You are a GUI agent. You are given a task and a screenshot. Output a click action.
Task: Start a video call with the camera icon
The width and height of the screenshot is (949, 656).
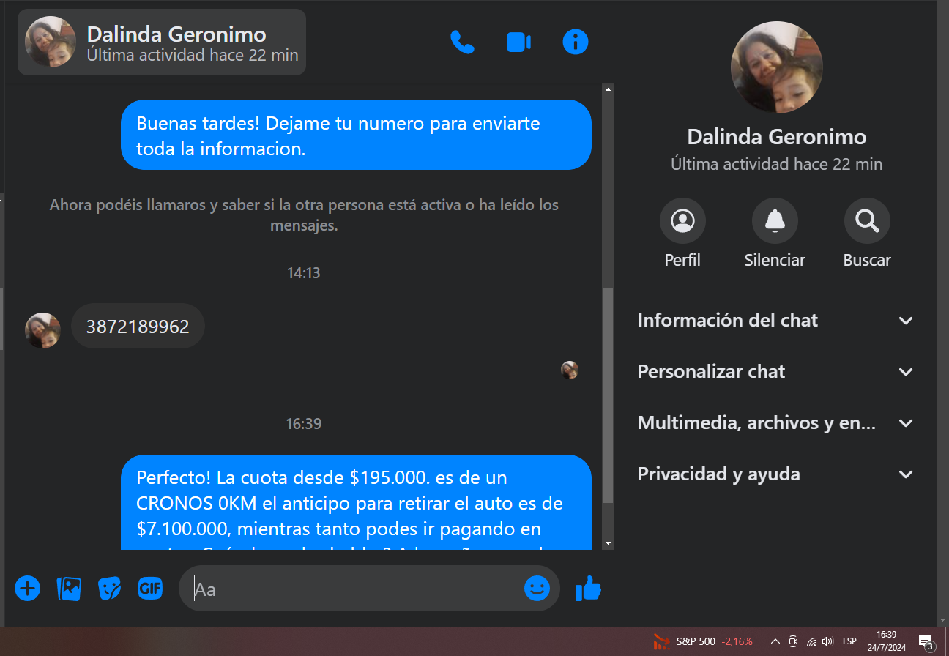click(x=518, y=42)
